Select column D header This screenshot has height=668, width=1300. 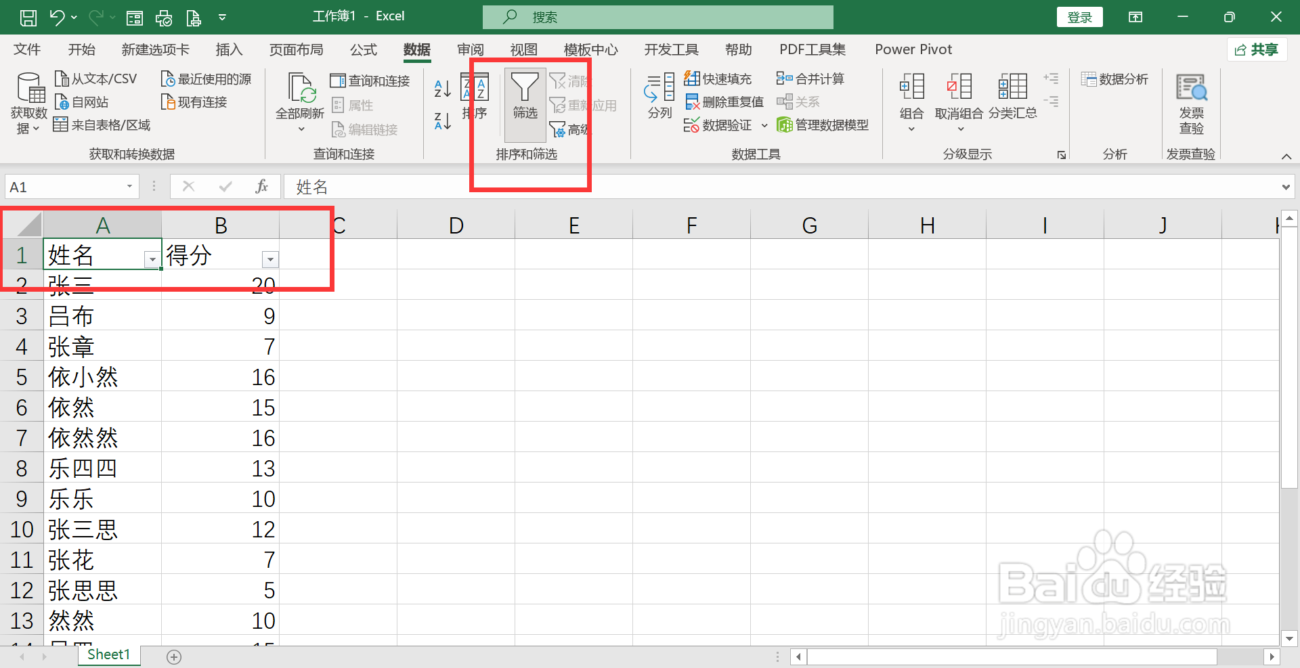pyautogui.click(x=456, y=225)
